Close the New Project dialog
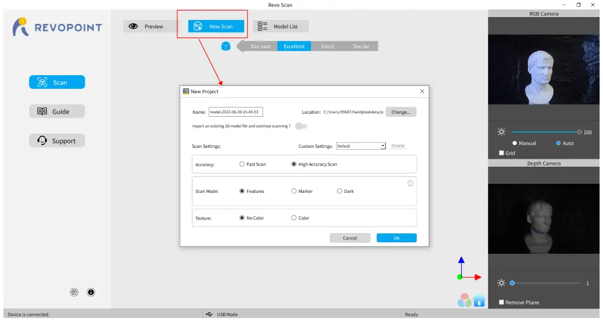The image size is (603, 322). point(422,92)
